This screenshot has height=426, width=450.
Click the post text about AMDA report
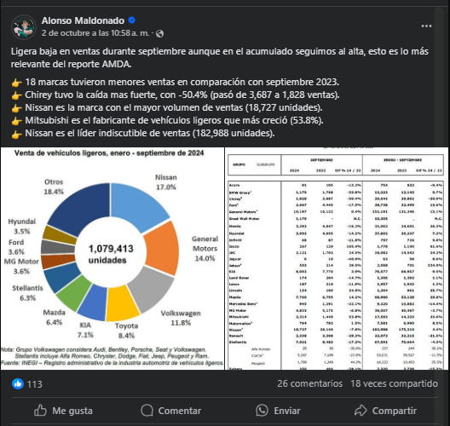220,58
